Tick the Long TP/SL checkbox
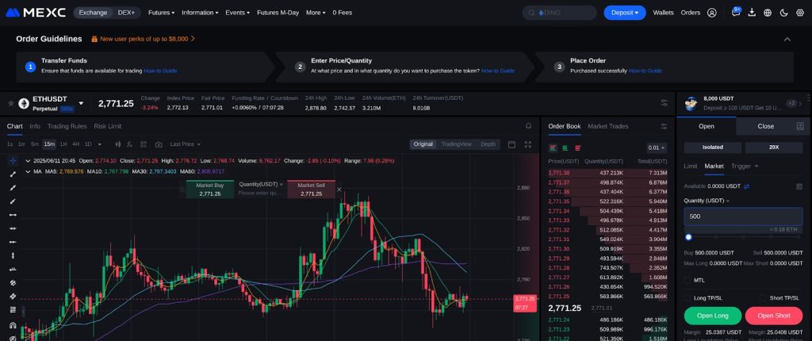This screenshot has height=341, width=812. tap(688, 297)
